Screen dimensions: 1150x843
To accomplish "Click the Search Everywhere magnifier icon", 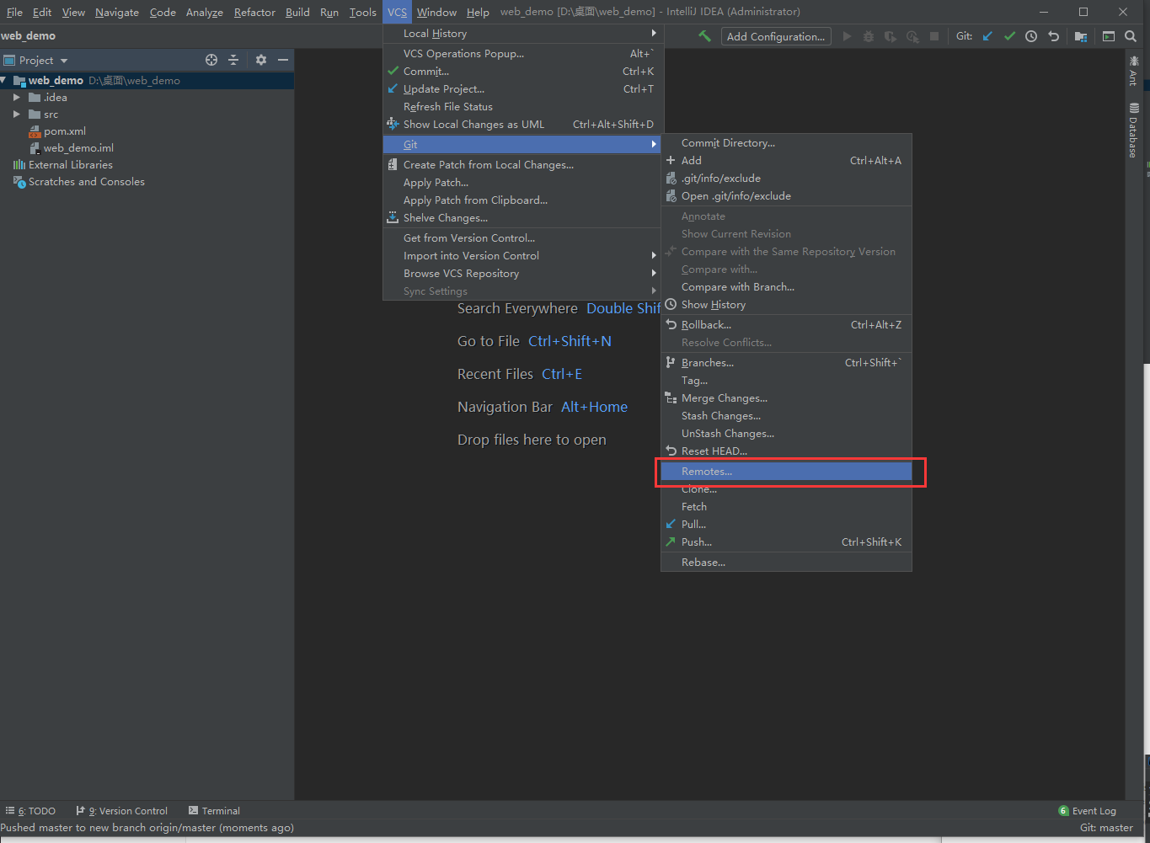I will tap(1131, 36).
